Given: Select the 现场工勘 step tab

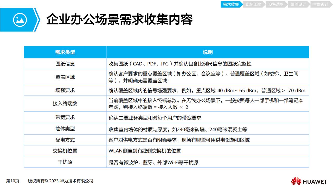Looking at the screenshot, I should click(x=254, y=4).
